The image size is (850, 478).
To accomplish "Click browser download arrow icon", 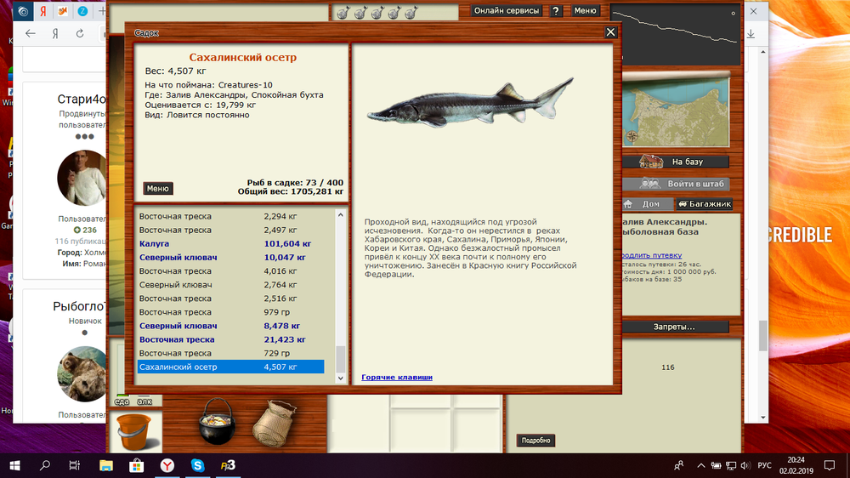I will [751, 34].
